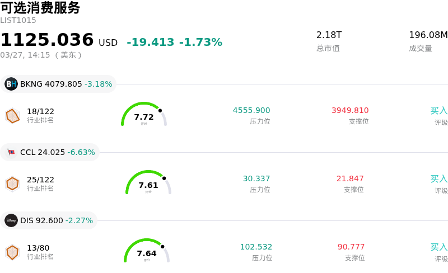Click the DIS score gauge showing 7.64
The height and width of the screenshot is (273, 448).
(x=147, y=252)
